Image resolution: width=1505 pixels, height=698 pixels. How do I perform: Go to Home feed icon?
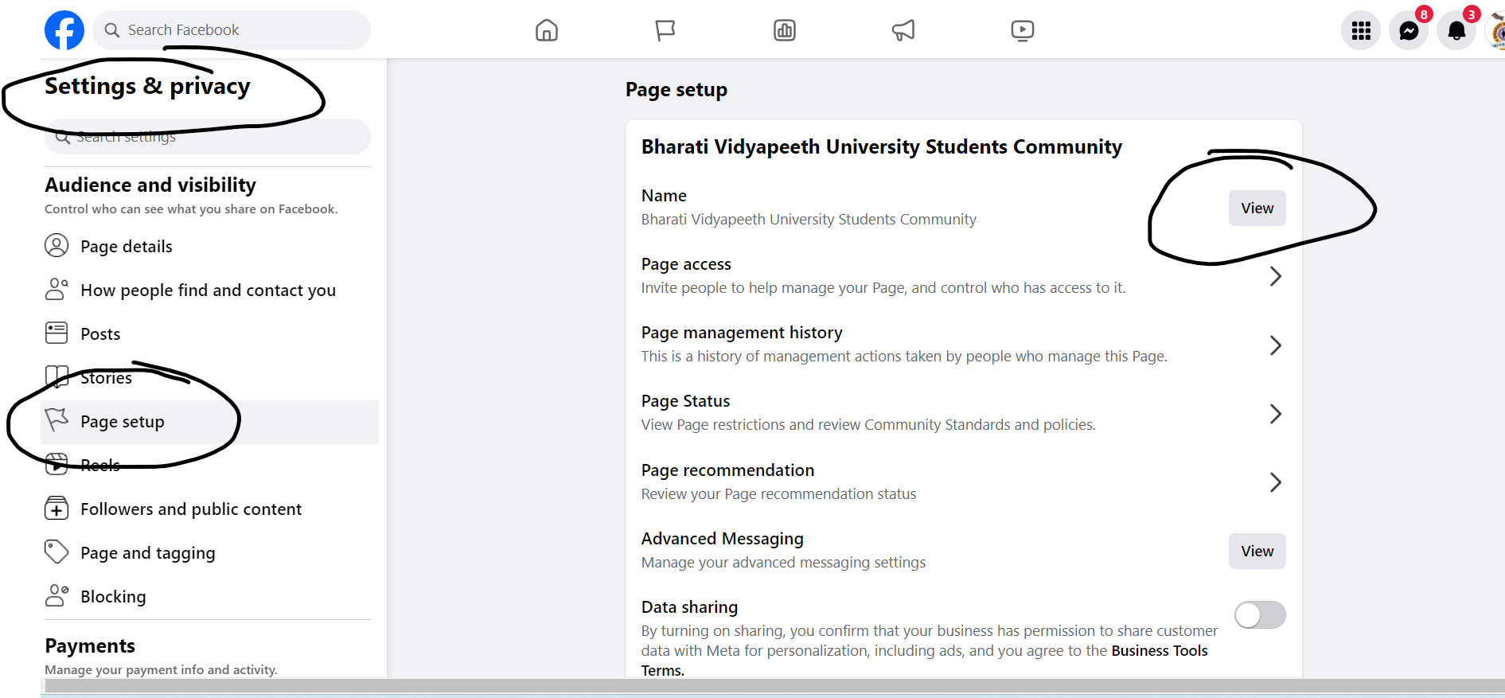547,30
